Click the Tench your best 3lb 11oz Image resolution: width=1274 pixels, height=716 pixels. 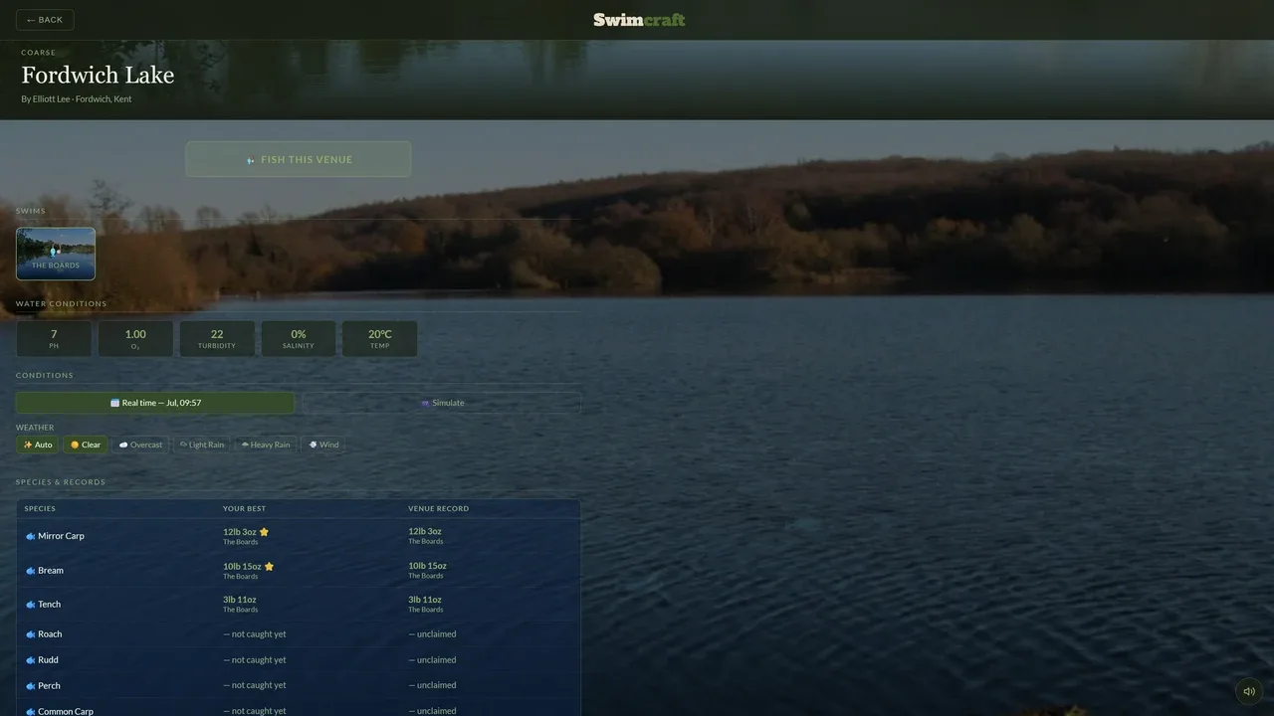click(240, 600)
